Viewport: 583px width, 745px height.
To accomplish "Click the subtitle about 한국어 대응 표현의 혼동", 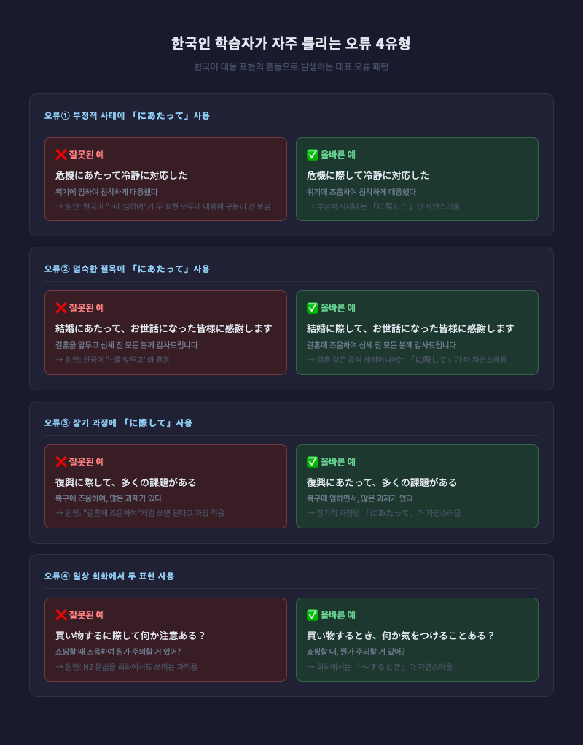I will pos(291,66).
